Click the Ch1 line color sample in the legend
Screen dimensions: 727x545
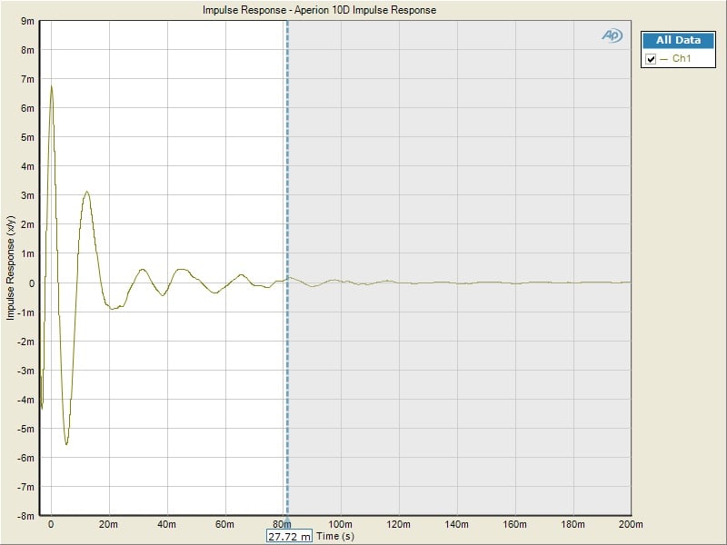pyautogui.click(x=664, y=59)
